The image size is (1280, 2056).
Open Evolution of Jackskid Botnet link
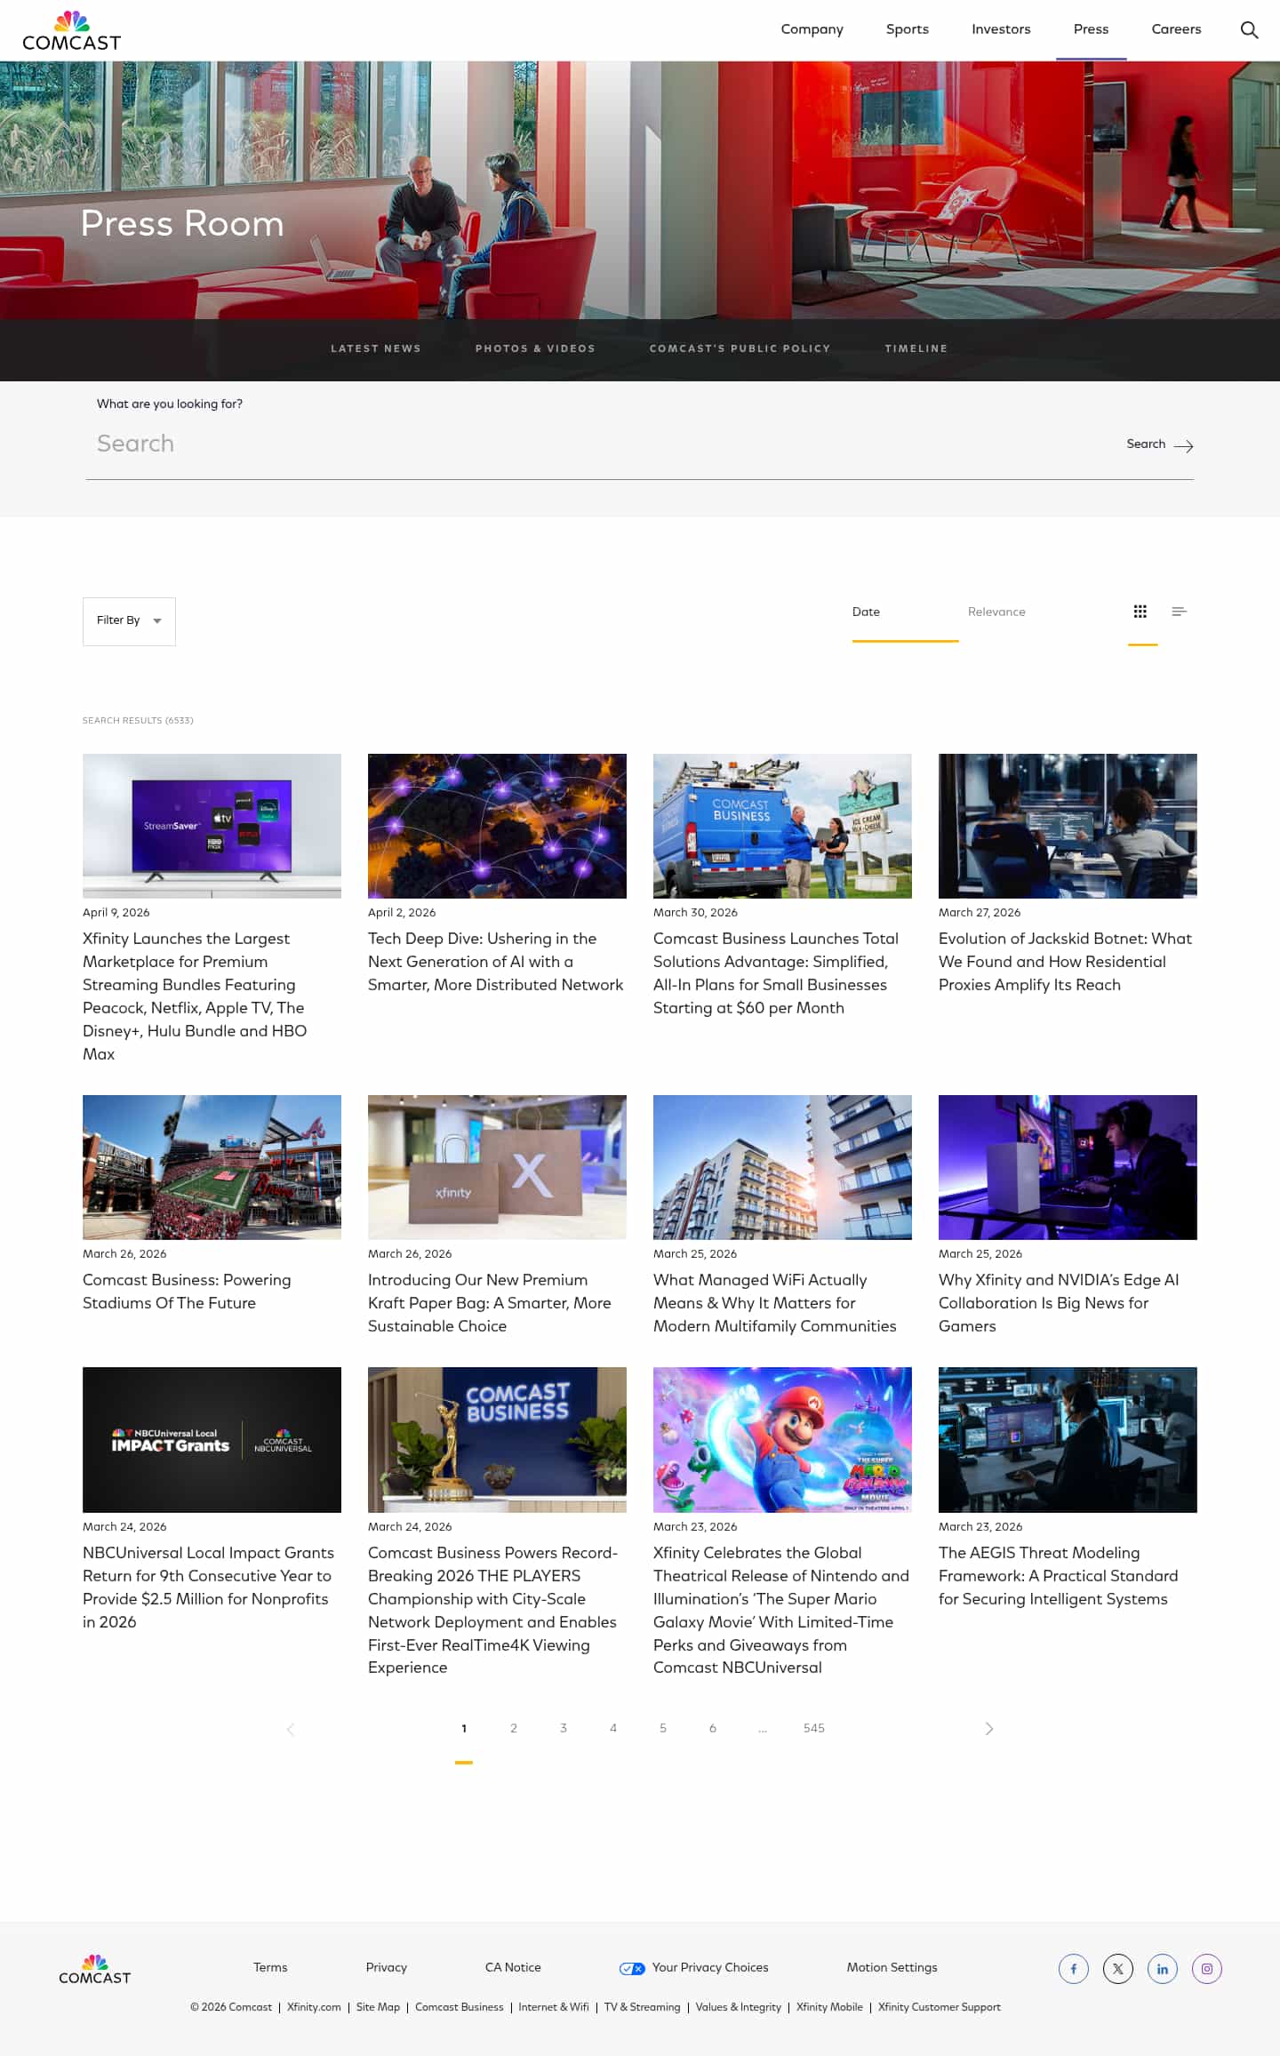[1065, 962]
